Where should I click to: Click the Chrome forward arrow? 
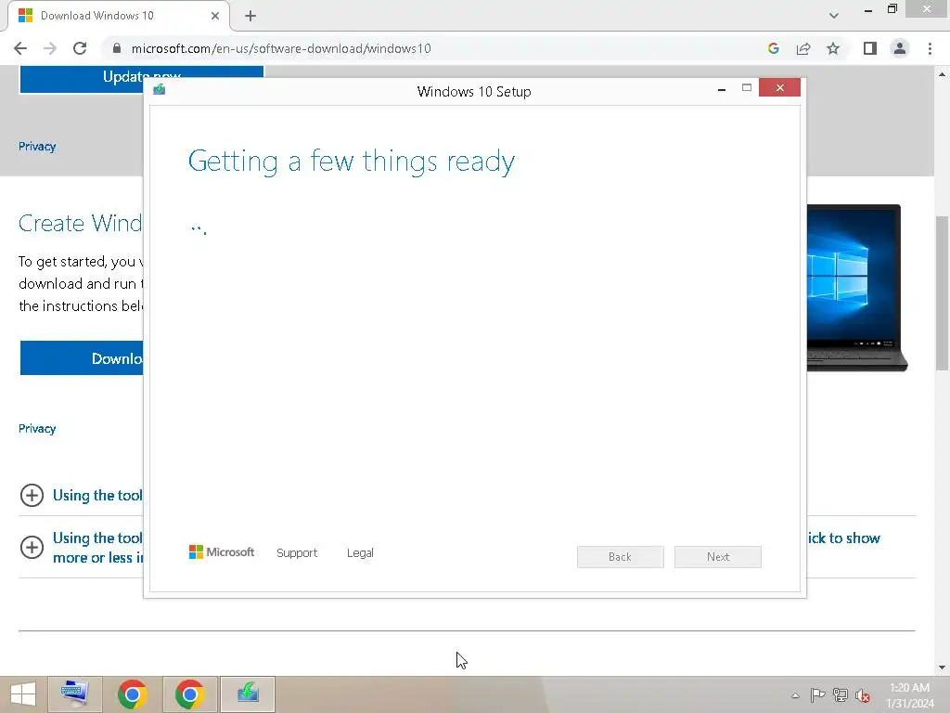[x=50, y=48]
